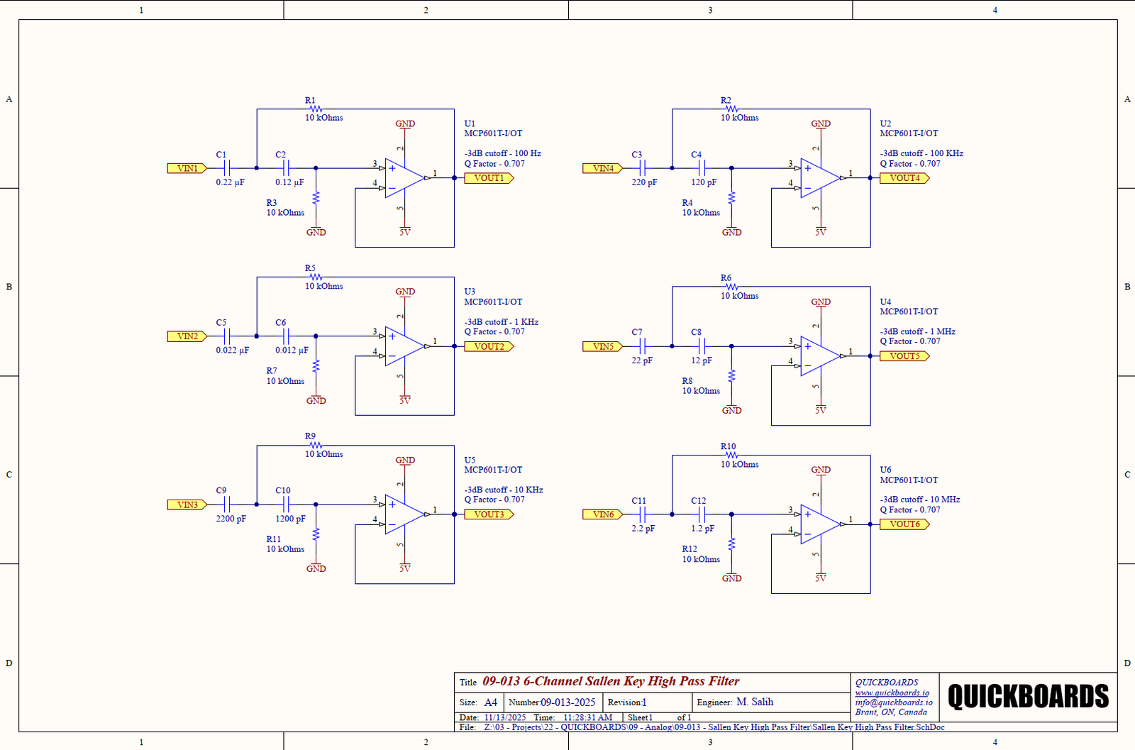Select the schematic title text in title block
This screenshot has width=1135, height=750.
[x=611, y=681]
